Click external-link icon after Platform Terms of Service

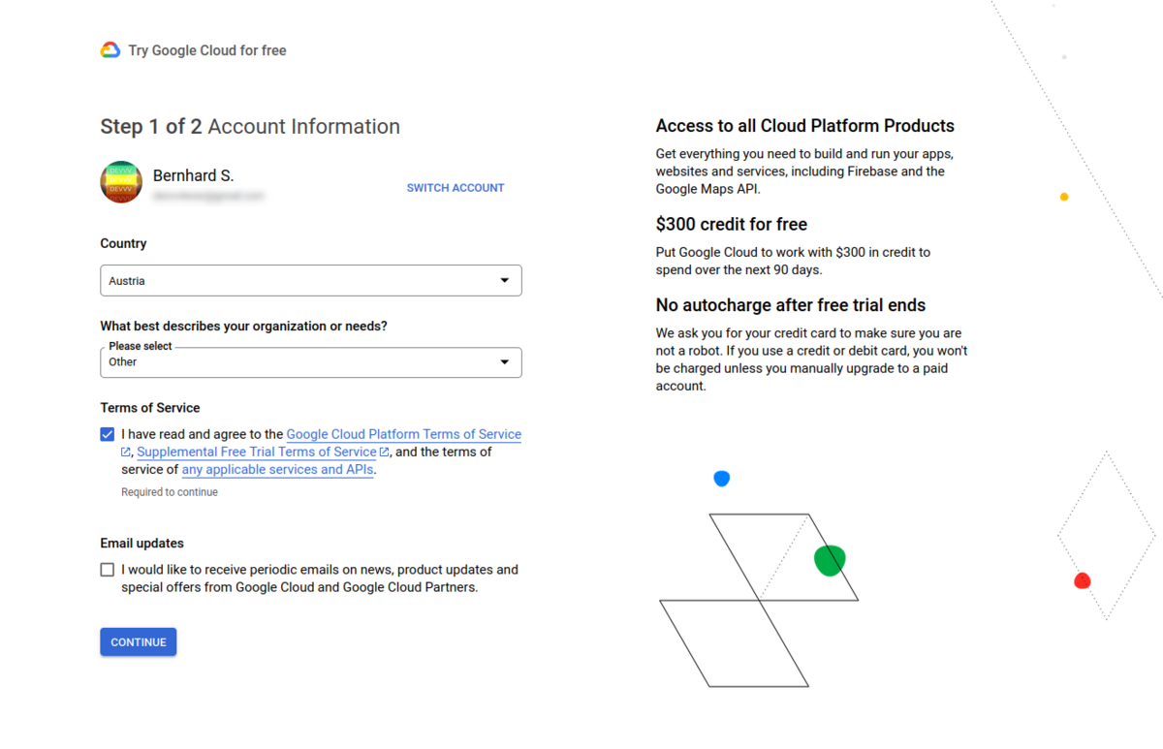[x=126, y=453]
